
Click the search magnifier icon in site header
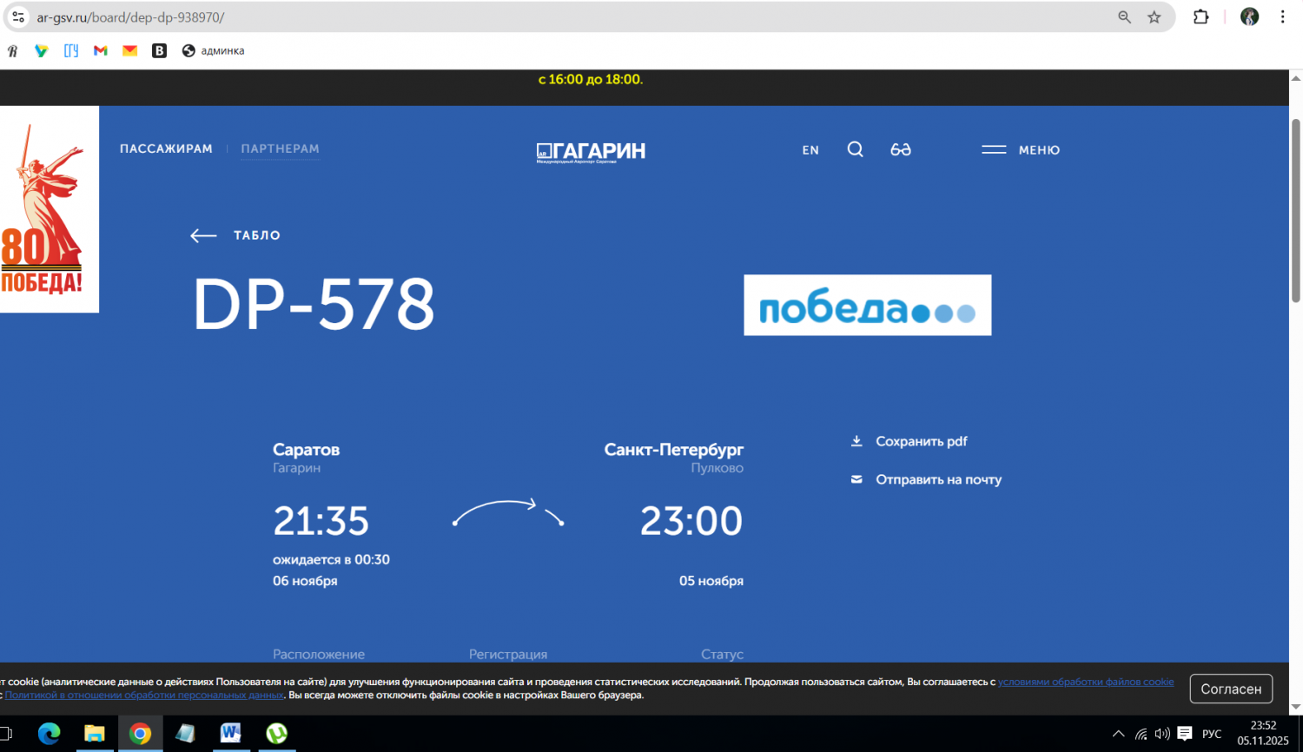click(855, 149)
